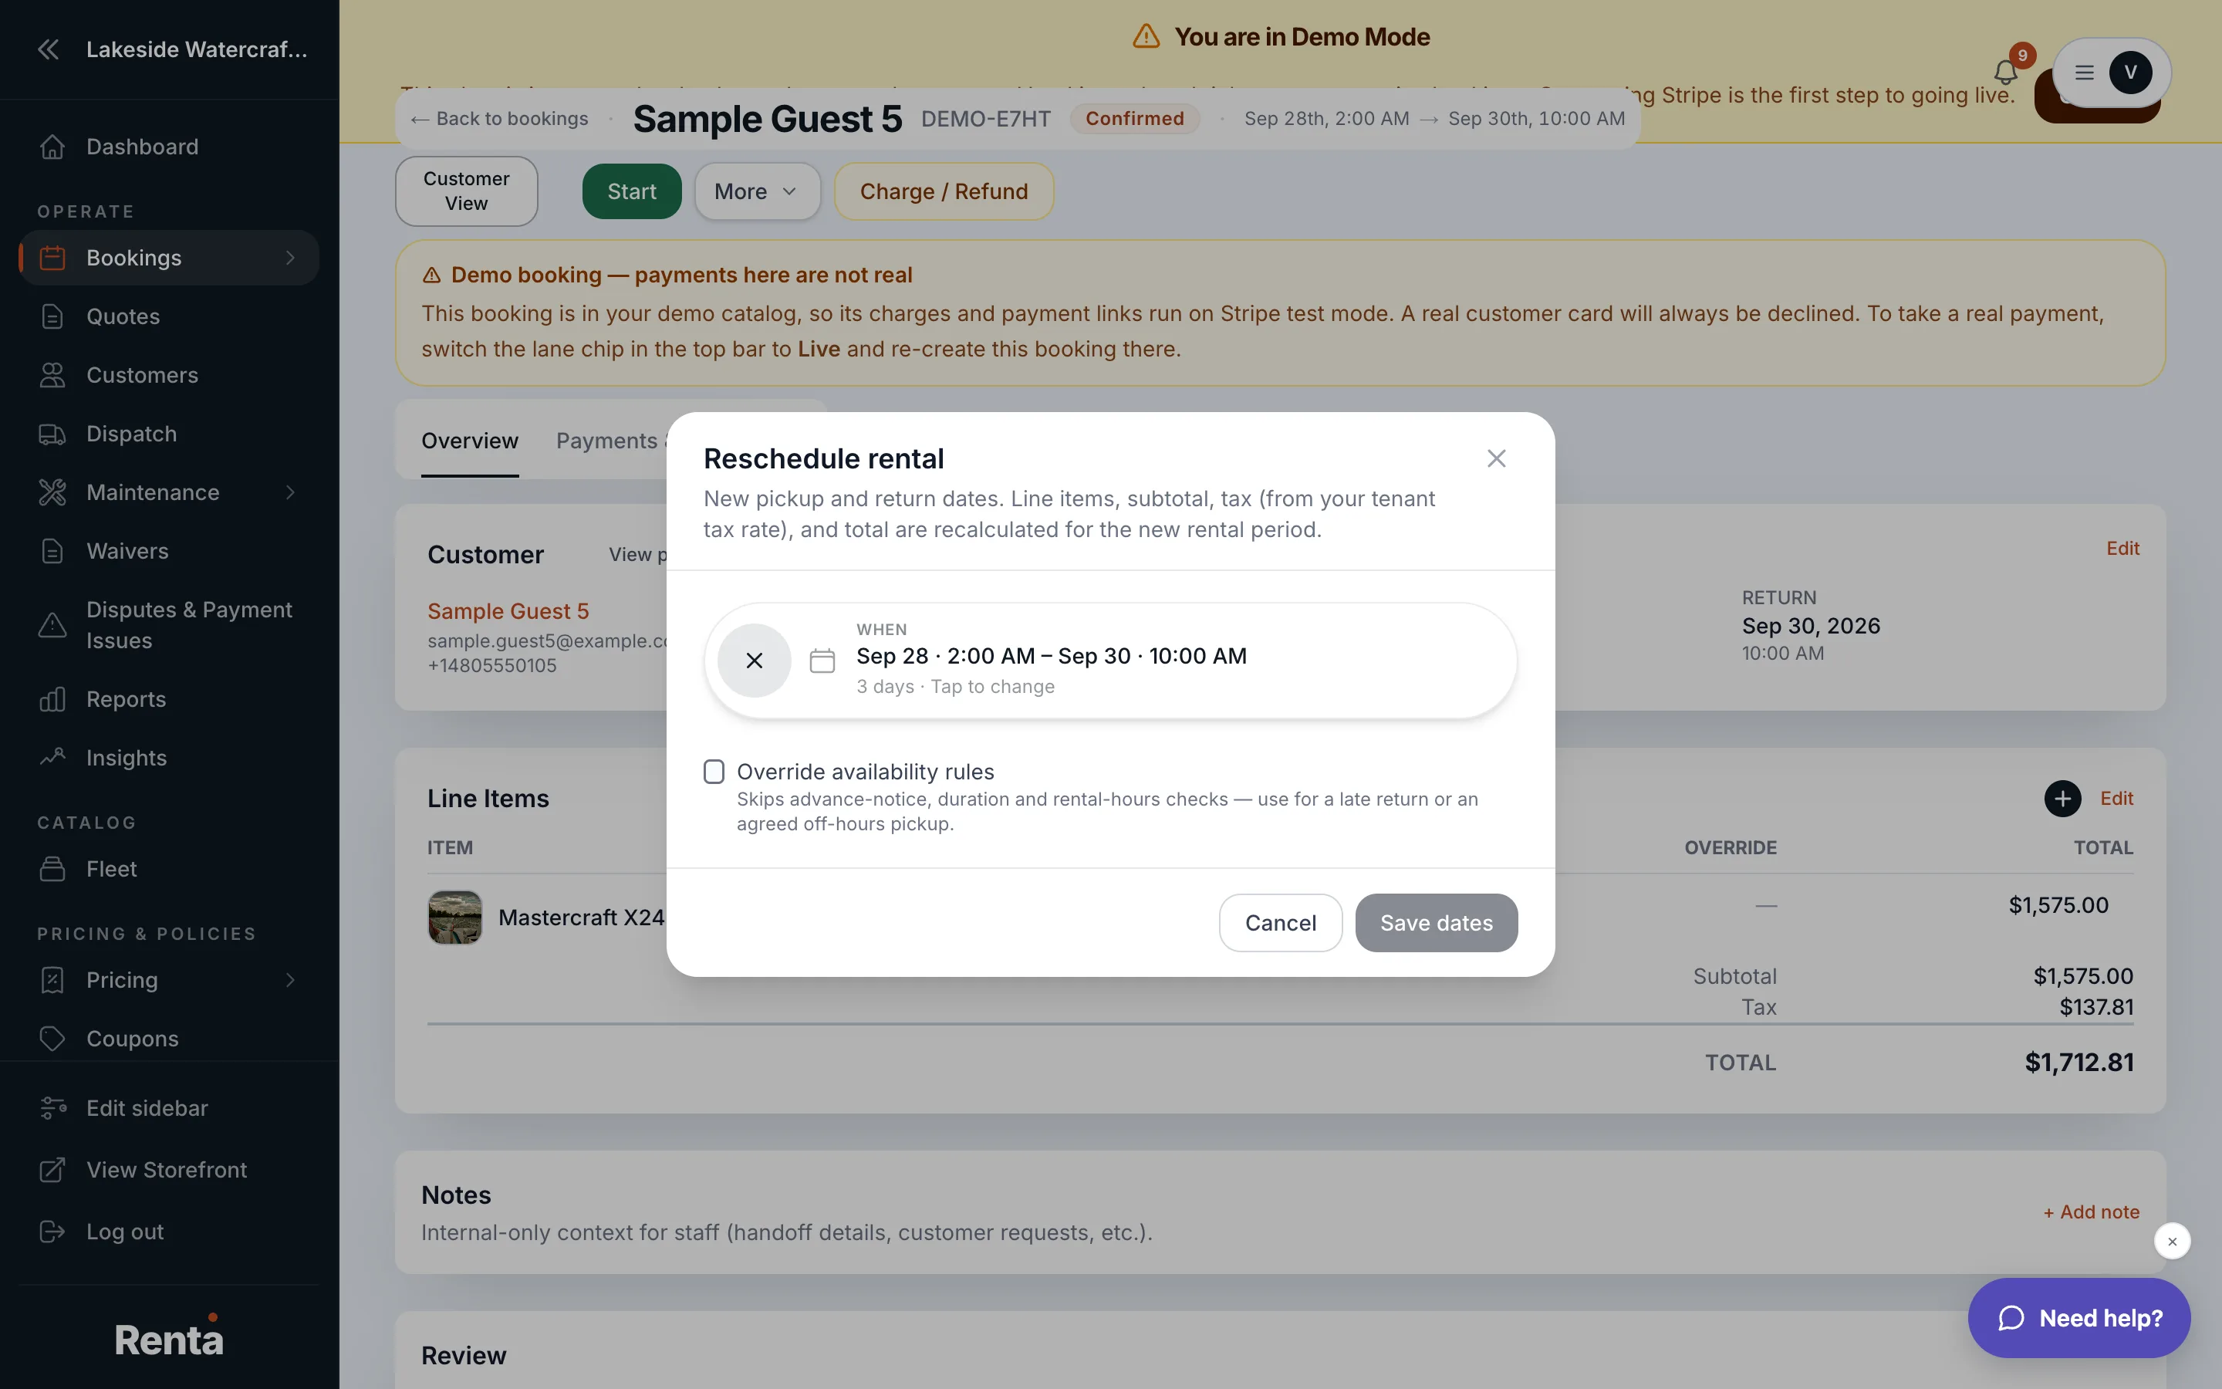Open Waivers document icon
The image size is (2222, 1389).
click(52, 551)
